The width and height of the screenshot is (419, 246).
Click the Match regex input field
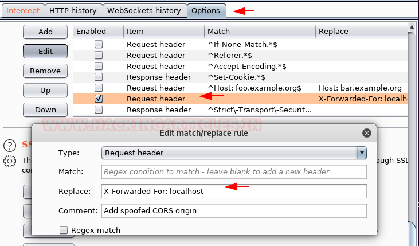[x=234, y=171]
